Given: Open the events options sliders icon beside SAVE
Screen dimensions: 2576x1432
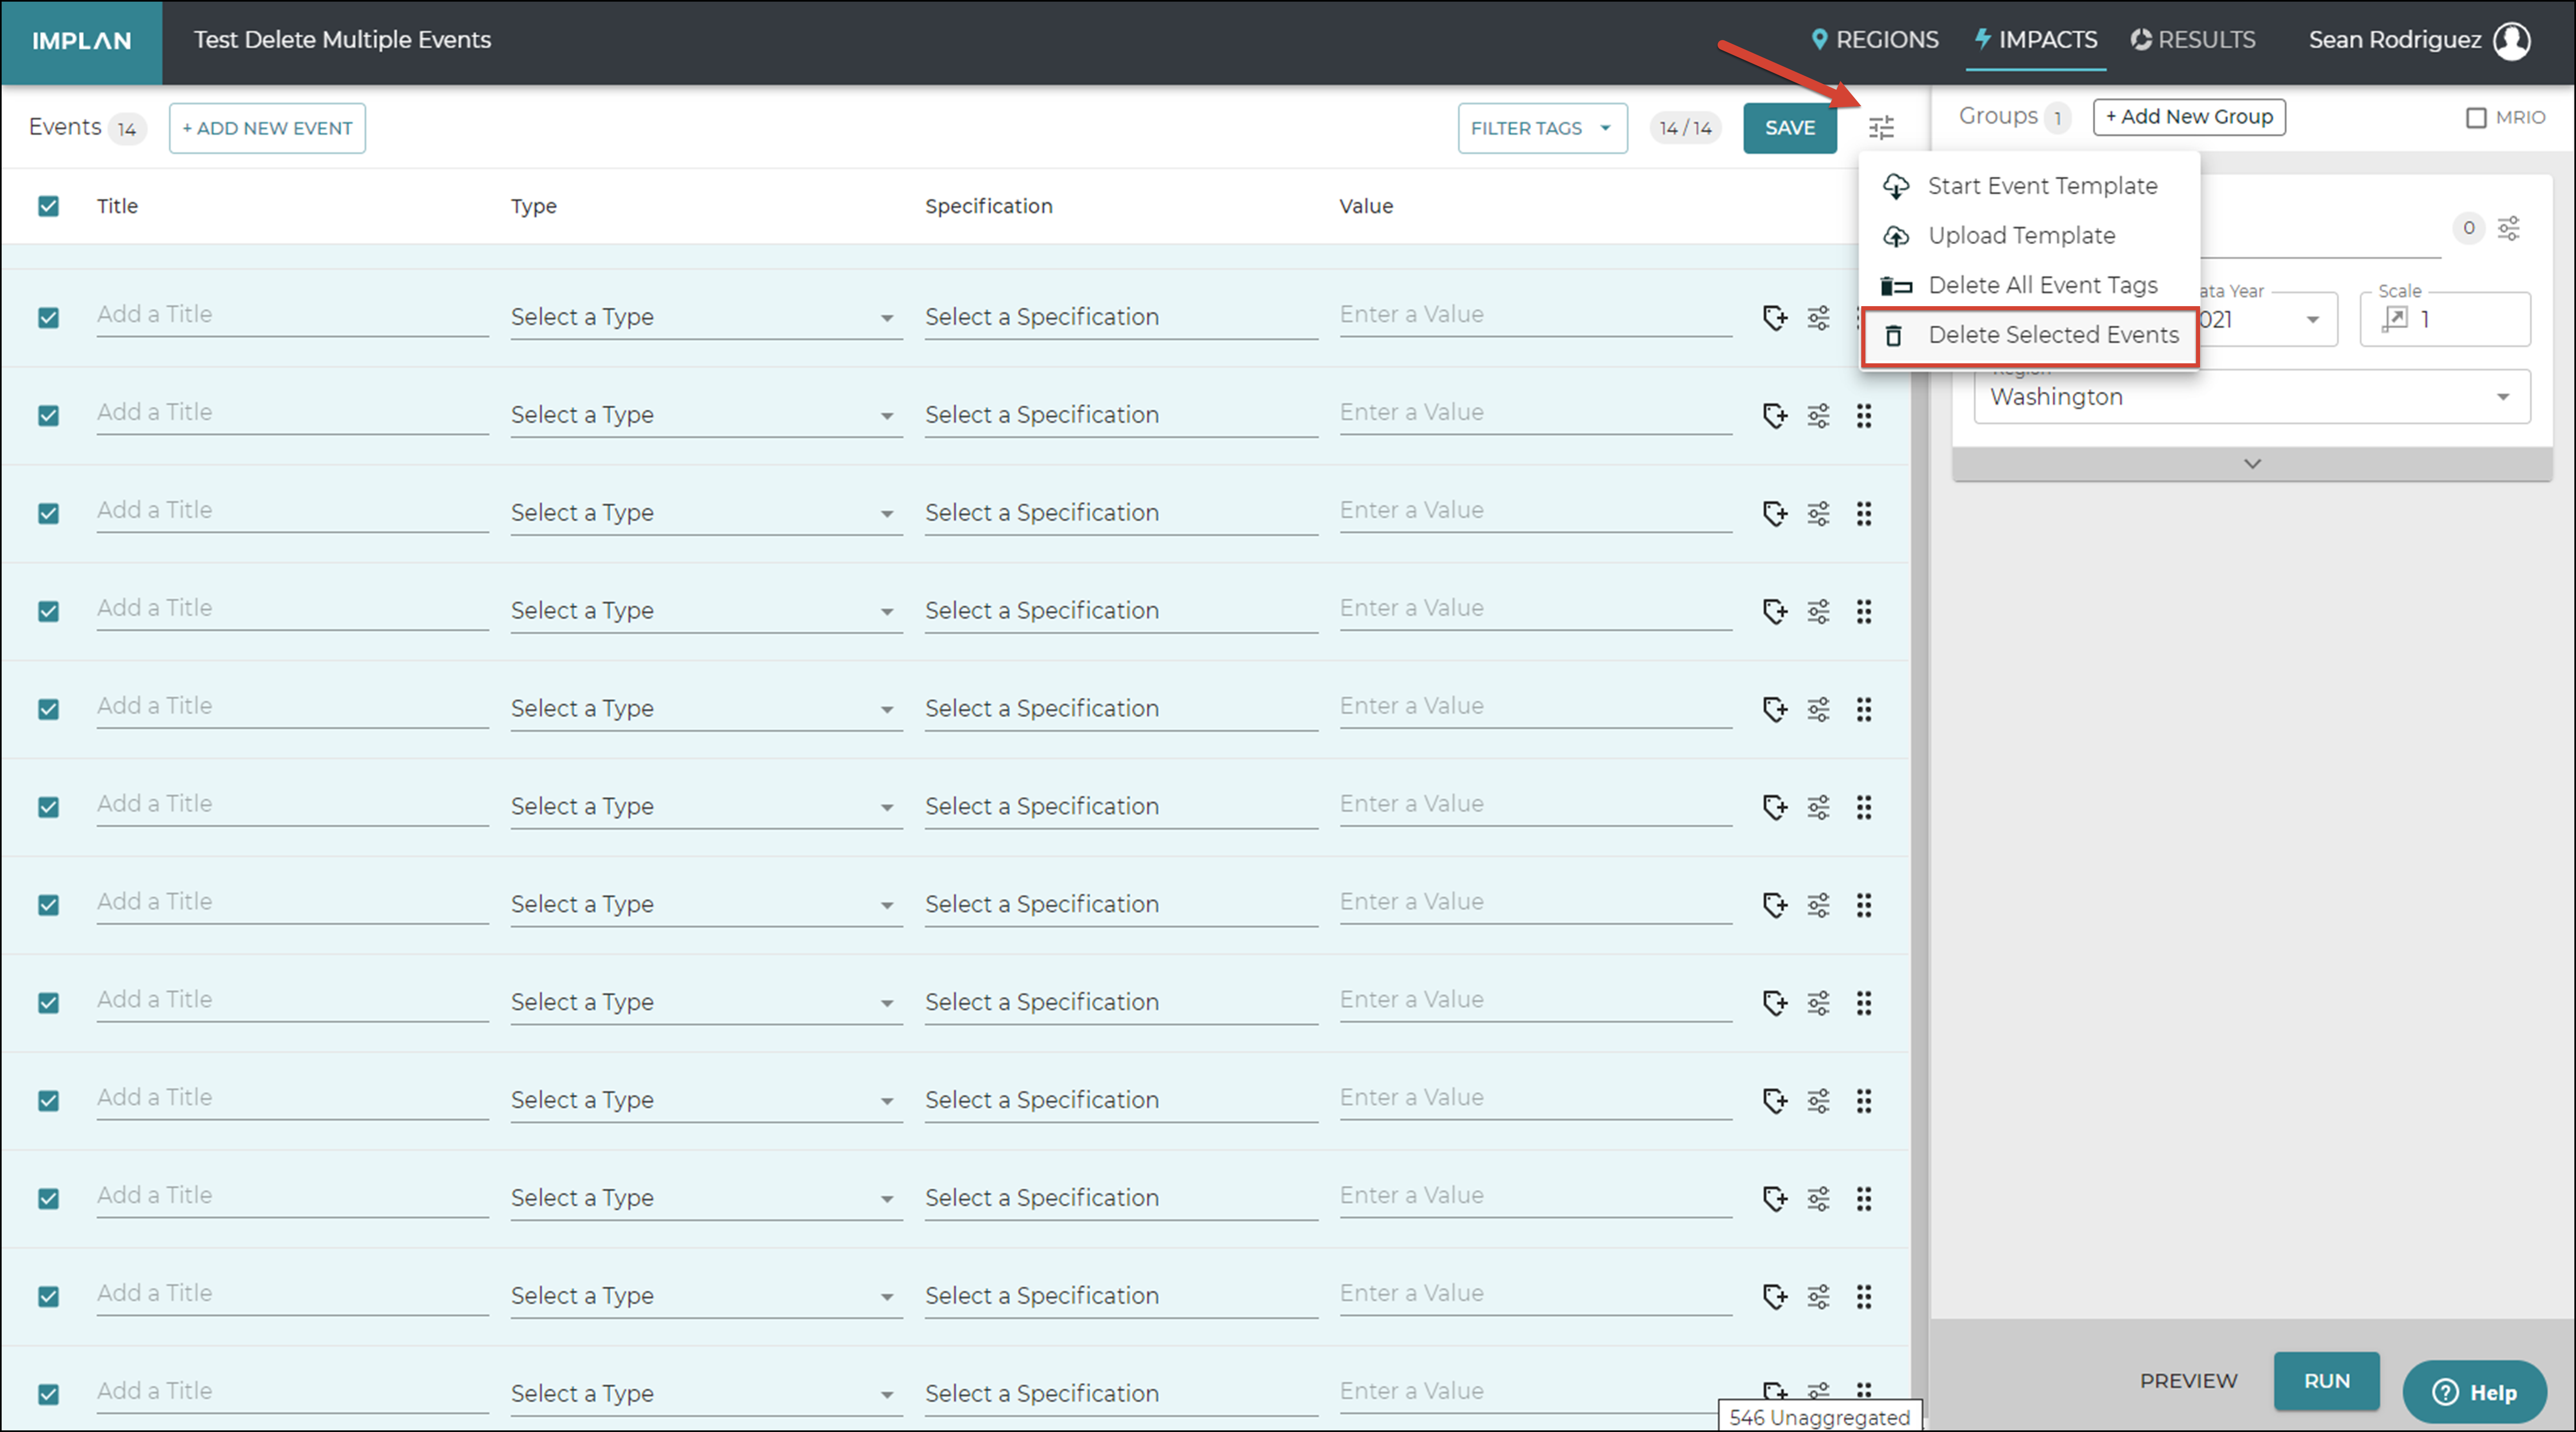Looking at the screenshot, I should click(x=1881, y=128).
